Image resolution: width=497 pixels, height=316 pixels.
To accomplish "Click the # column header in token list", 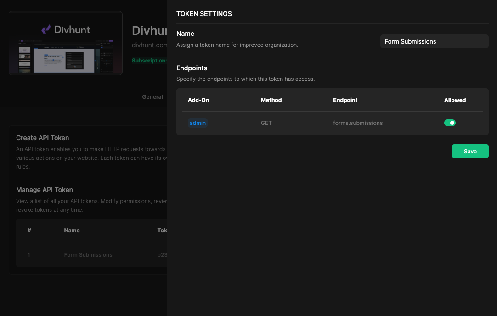I will 29,231.
